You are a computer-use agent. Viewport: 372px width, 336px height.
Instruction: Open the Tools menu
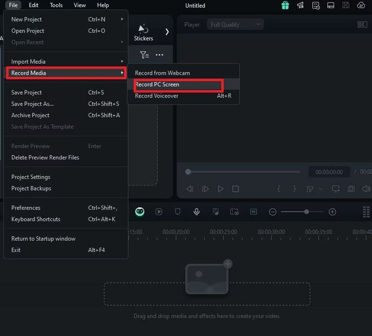point(56,5)
